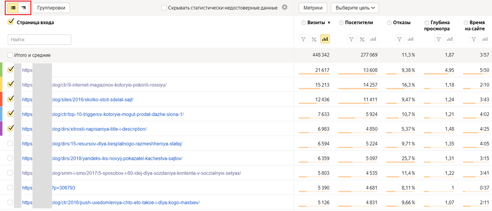Check the Итого и средние checkbox

click(10, 55)
